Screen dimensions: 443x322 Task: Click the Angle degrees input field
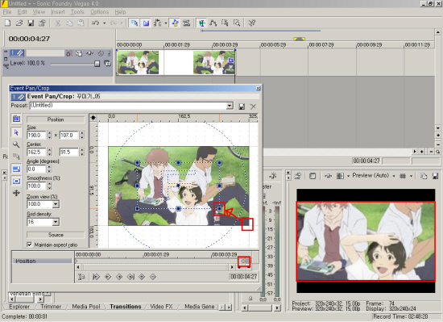[x=36, y=169]
